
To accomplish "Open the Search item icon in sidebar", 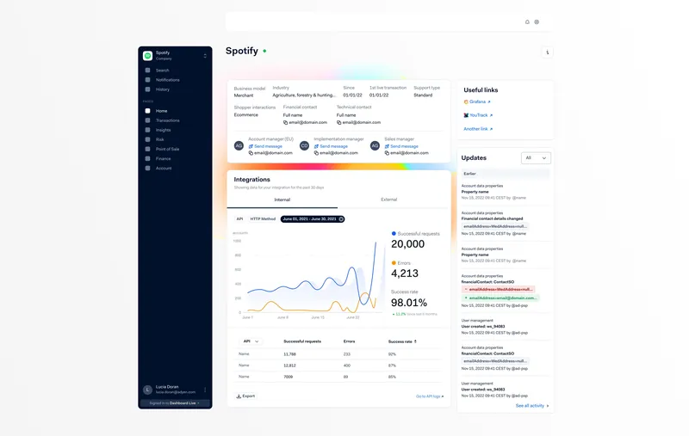I will (x=147, y=71).
